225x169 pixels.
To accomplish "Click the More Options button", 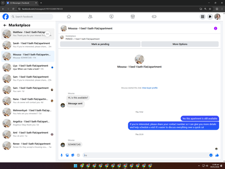I will coord(180,44).
